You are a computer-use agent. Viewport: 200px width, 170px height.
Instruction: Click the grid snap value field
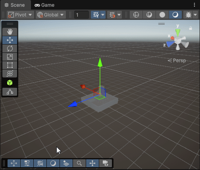pyautogui.click(x=81, y=15)
